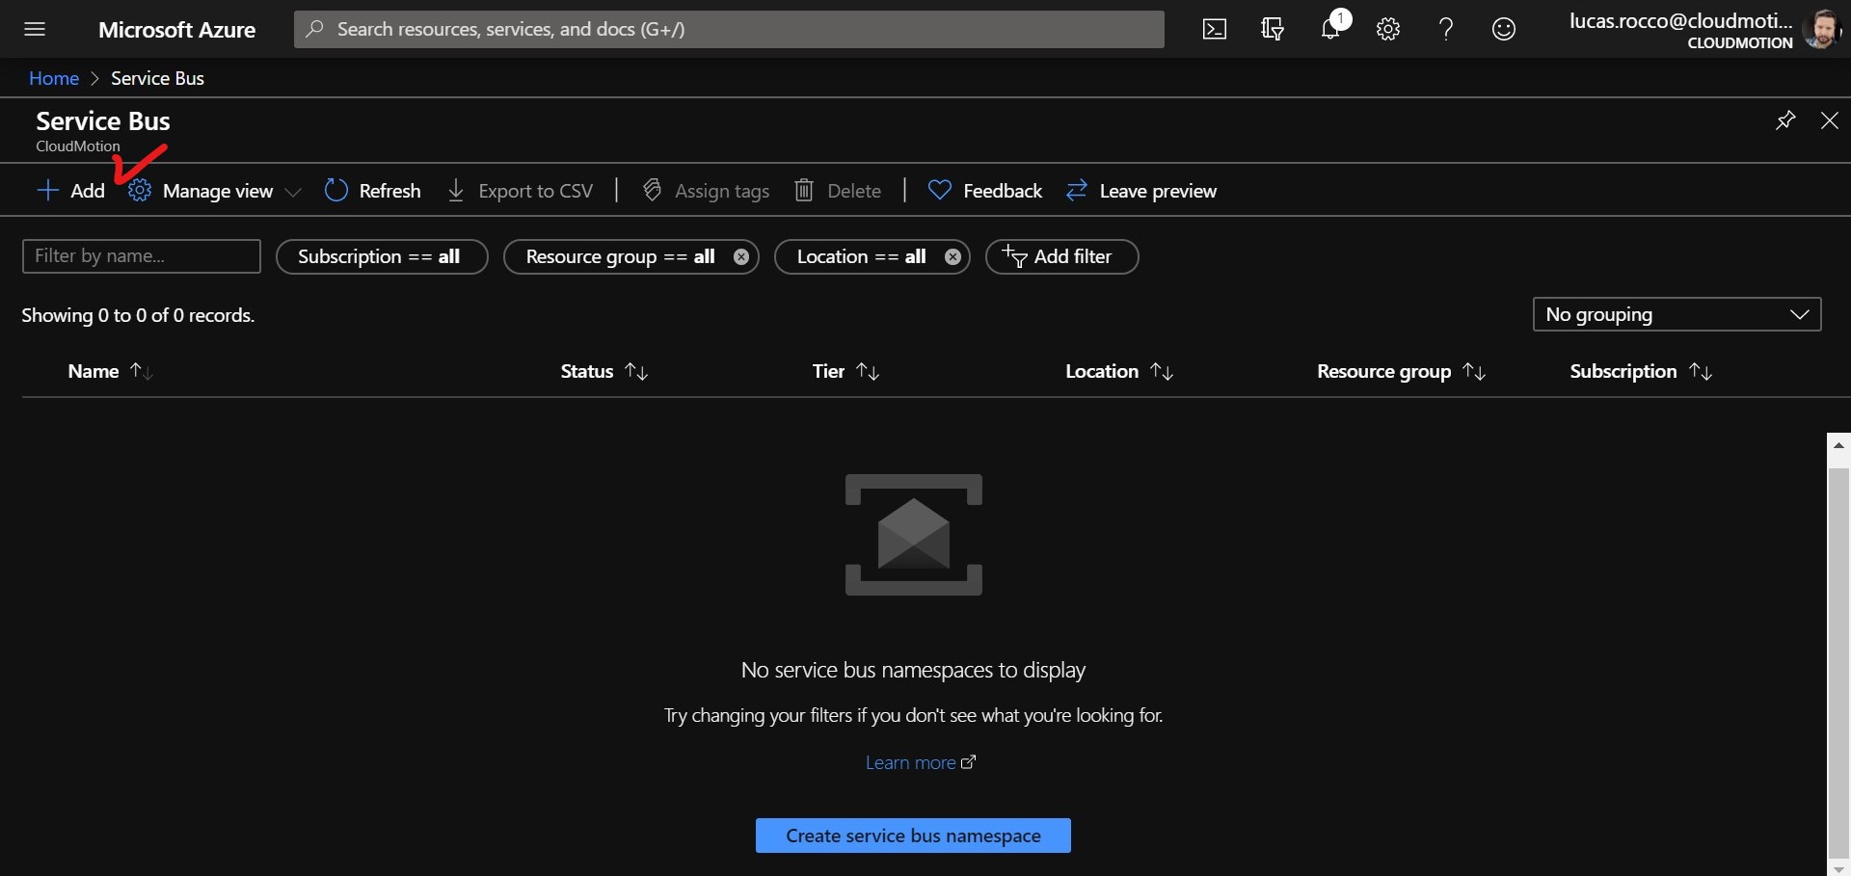Open the Location == all filter
Viewport: 1851px width, 876px height.
[x=860, y=256]
